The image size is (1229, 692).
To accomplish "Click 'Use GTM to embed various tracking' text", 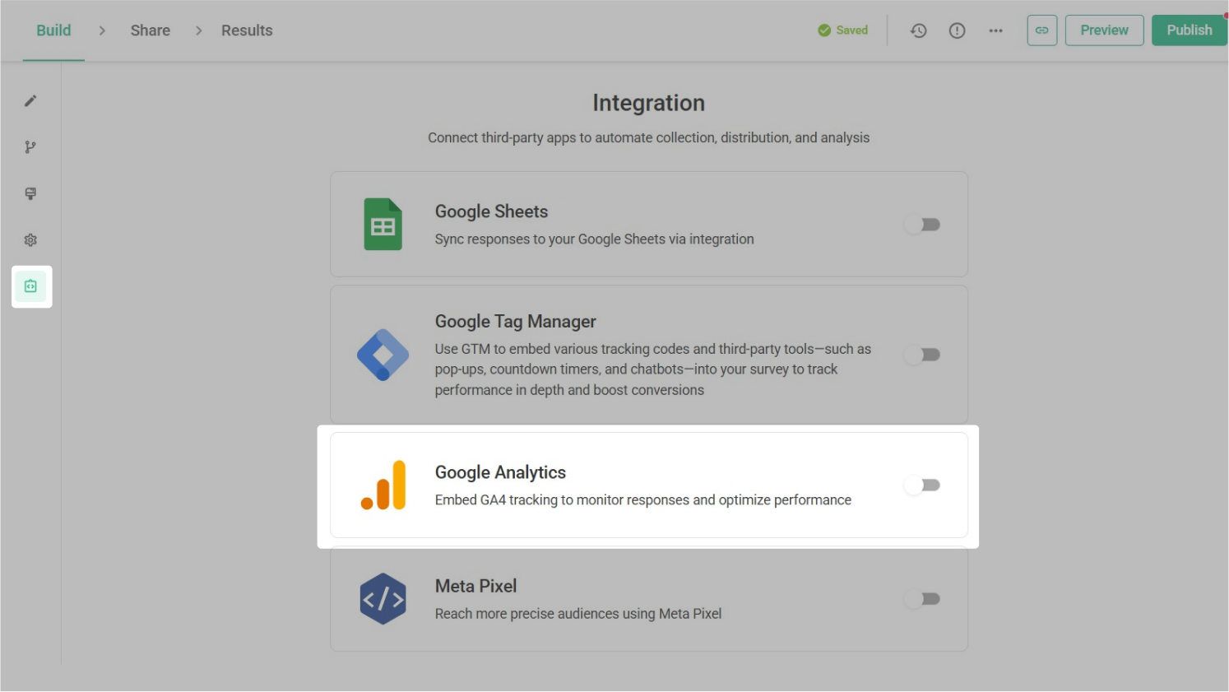I will 653,369.
